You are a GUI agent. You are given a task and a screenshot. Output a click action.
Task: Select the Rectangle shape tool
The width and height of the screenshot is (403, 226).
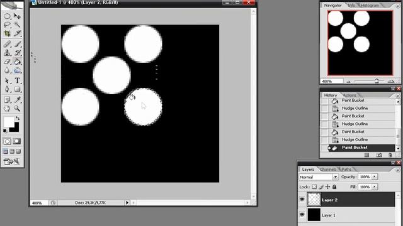(x=17, y=89)
